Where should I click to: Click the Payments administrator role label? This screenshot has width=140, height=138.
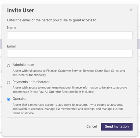tap(31, 82)
